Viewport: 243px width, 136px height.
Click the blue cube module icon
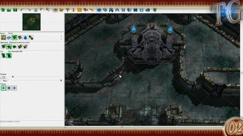[x=105, y=10]
